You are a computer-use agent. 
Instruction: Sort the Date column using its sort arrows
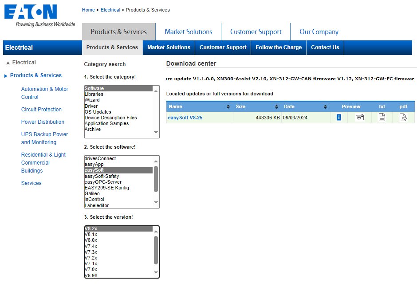[x=325, y=106]
